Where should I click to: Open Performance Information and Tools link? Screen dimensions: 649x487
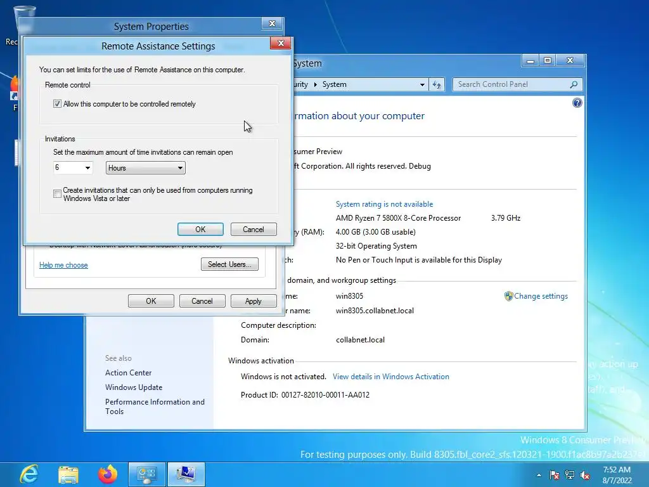pyautogui.click(x=155, y=406)
